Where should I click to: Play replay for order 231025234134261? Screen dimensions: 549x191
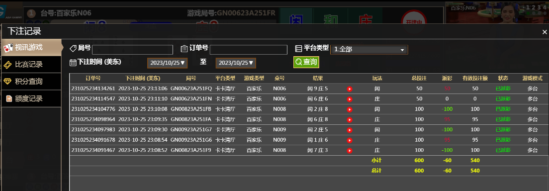(349, 89)
